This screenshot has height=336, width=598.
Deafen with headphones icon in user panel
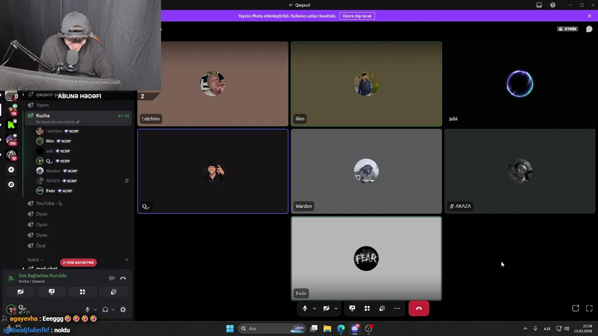click(x=105, y=309)
